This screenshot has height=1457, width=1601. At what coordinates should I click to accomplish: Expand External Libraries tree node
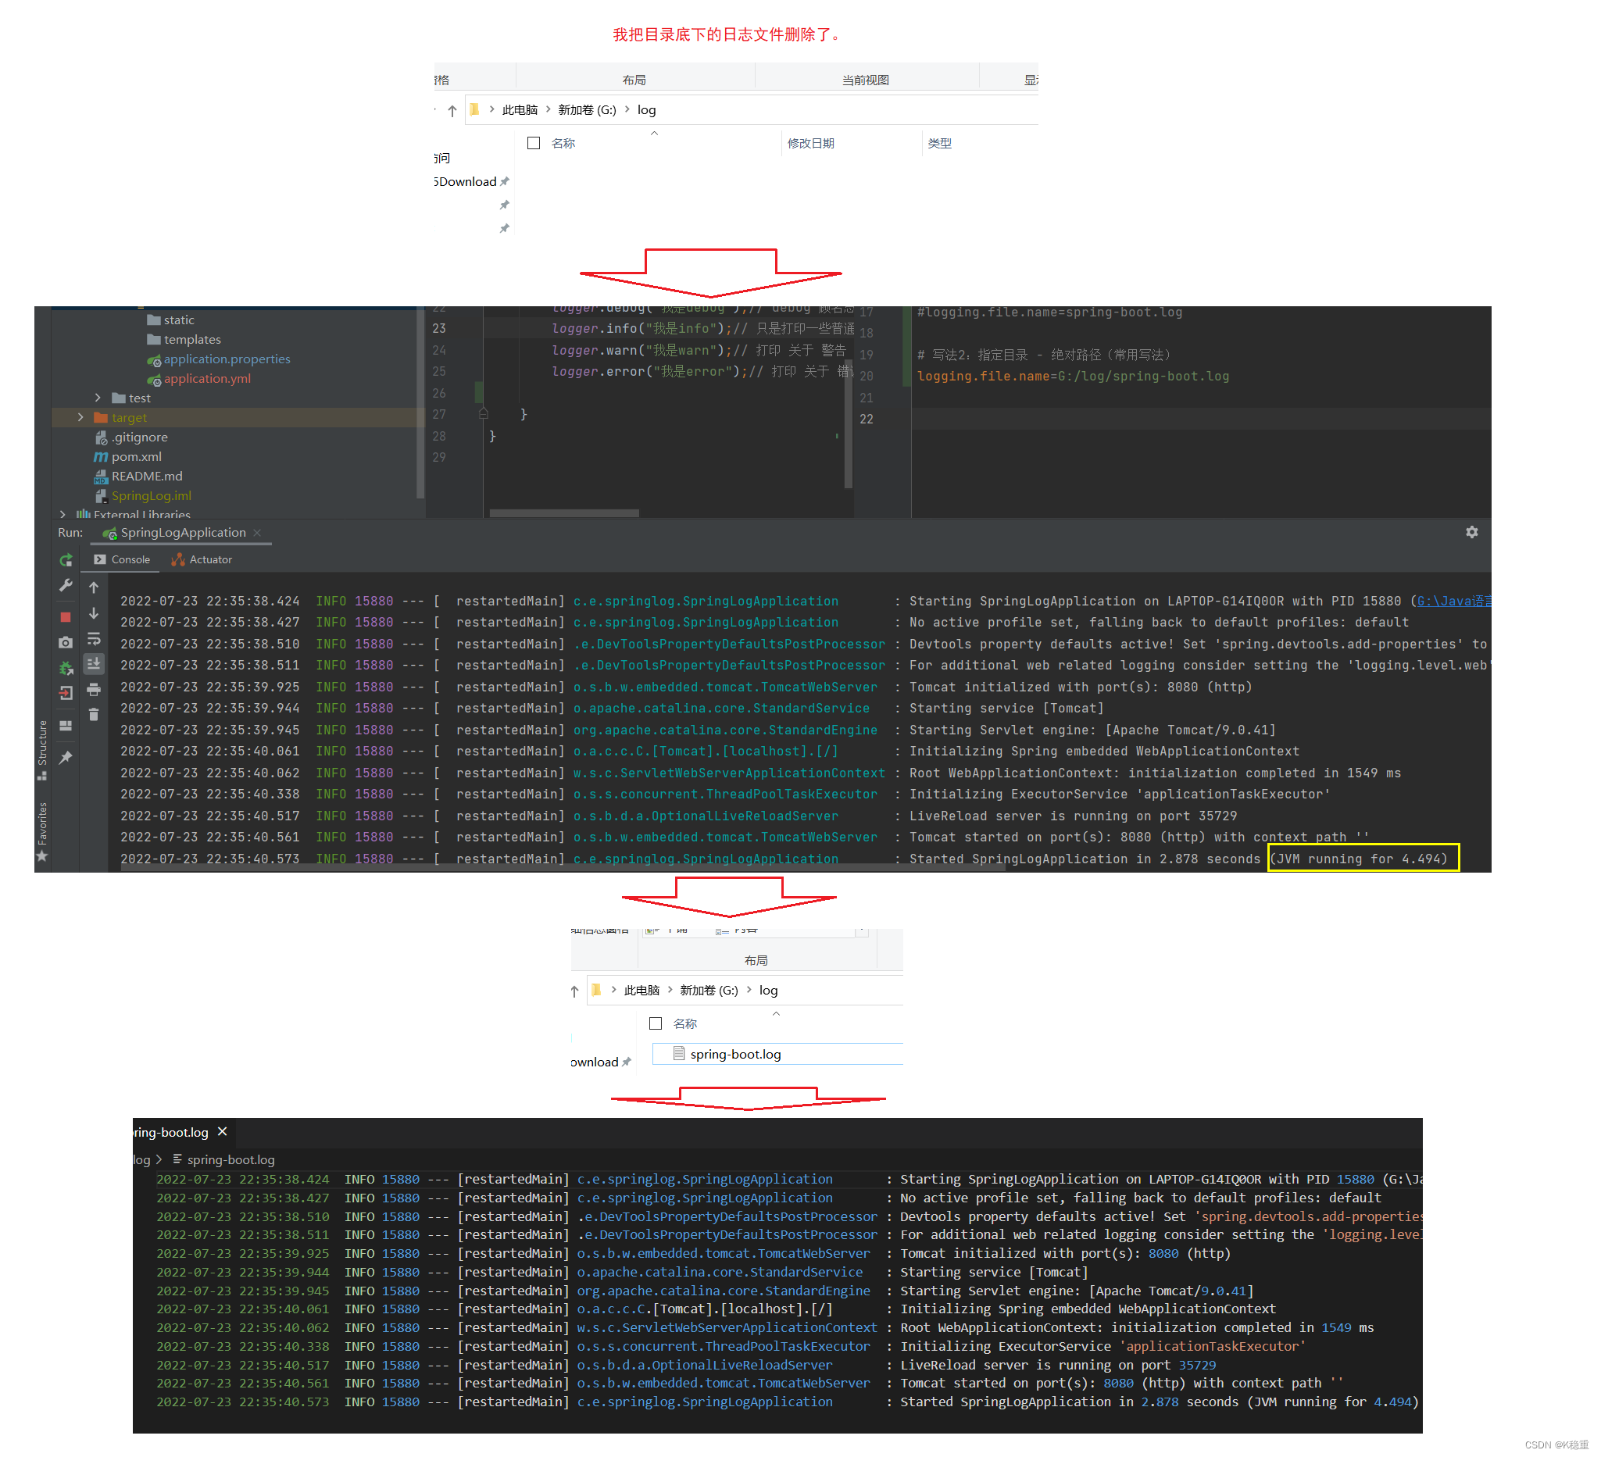63,515
